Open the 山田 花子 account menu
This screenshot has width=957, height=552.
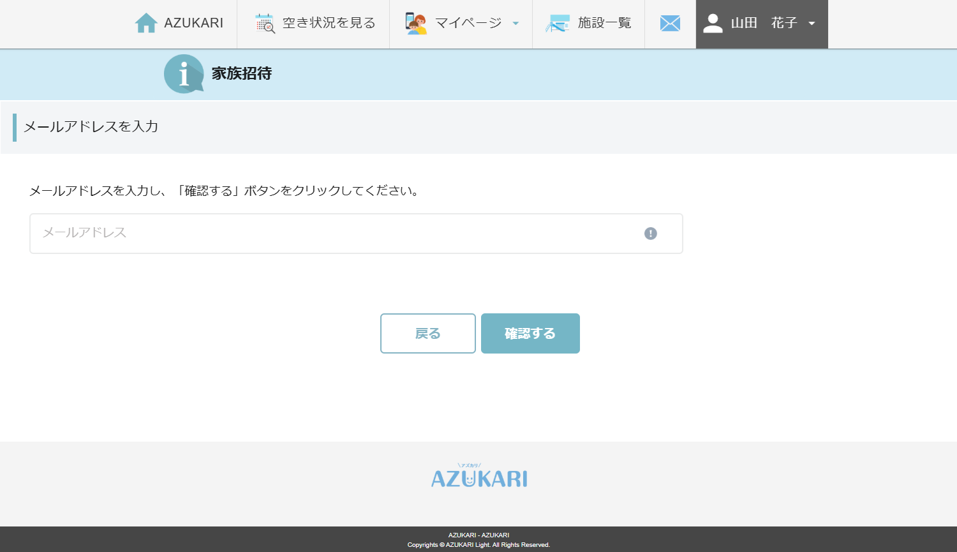(x=761, y=23)
